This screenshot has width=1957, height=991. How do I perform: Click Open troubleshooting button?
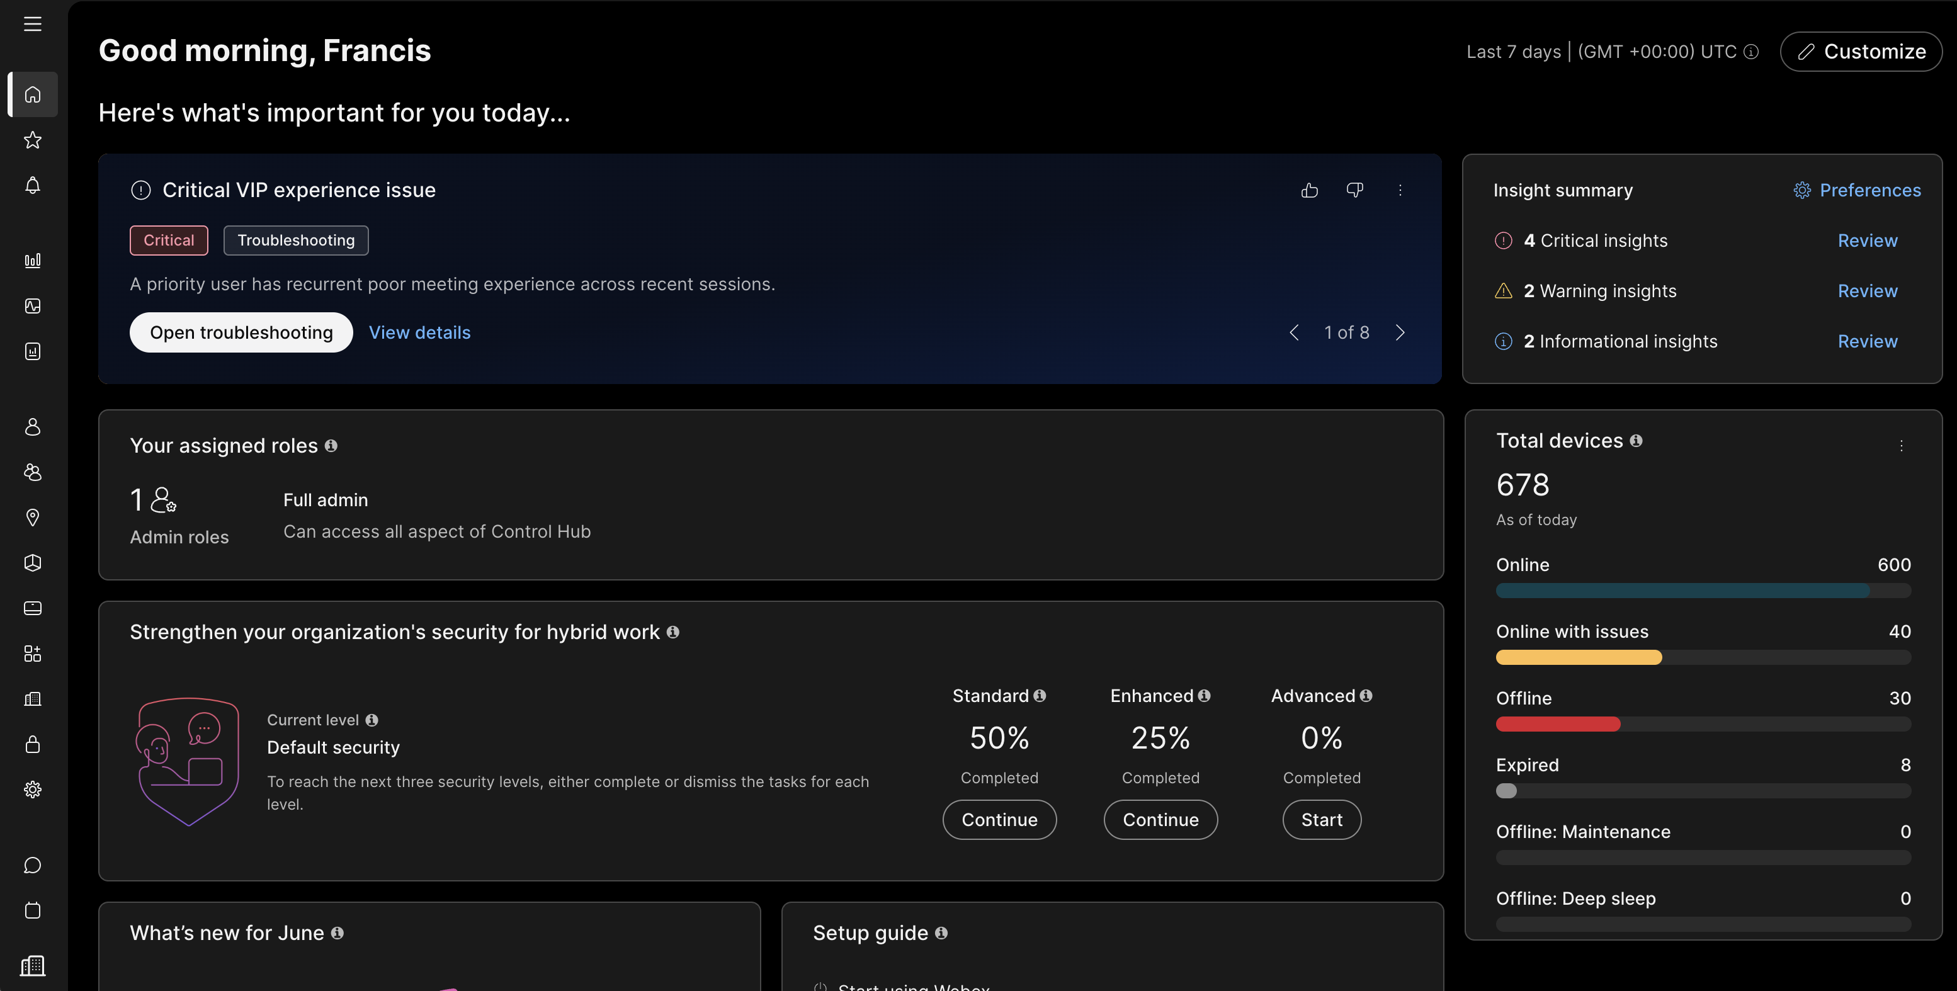tap(241, 332)
